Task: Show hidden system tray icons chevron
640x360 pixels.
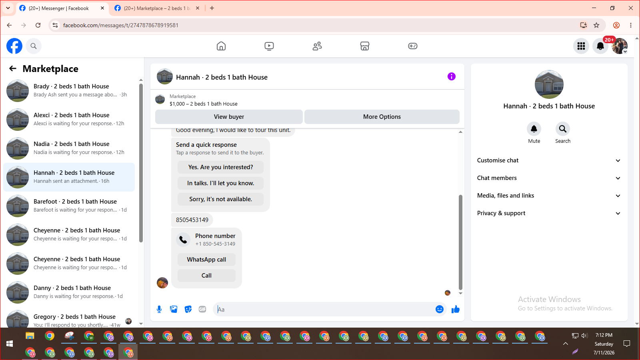Action: [x=566, y=344]
